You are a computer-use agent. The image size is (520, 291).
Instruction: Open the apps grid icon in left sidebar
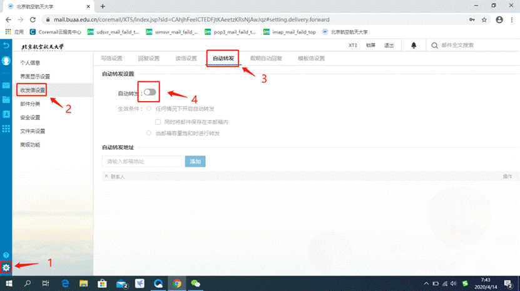(6, 128)
